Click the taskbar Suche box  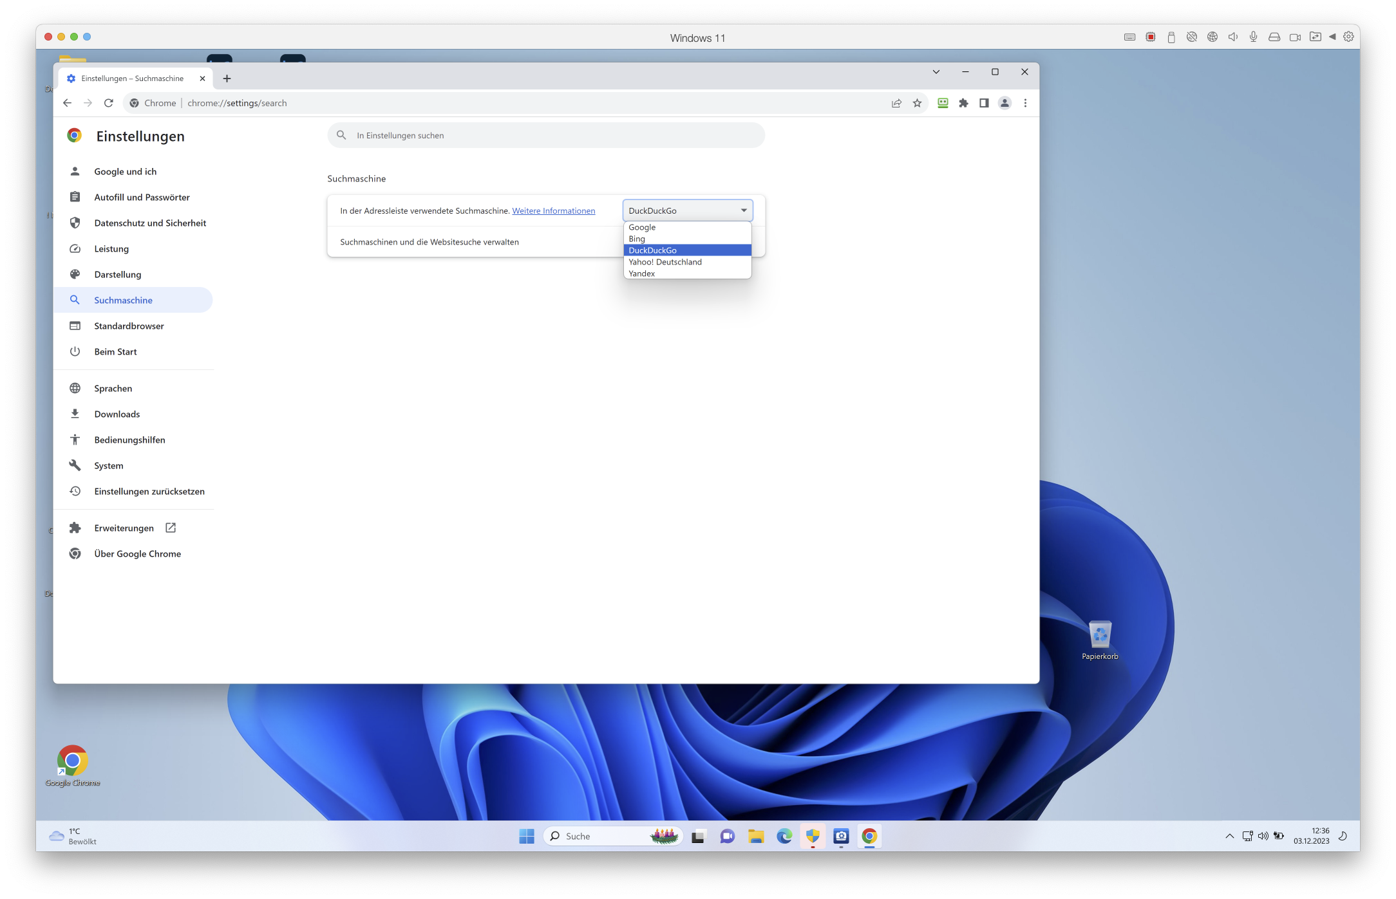[612, 836]
